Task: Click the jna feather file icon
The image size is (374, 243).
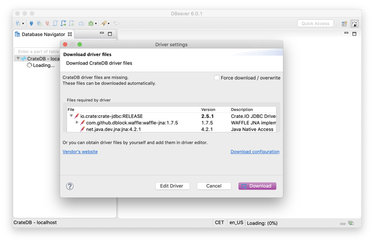Action: point(83,129)
